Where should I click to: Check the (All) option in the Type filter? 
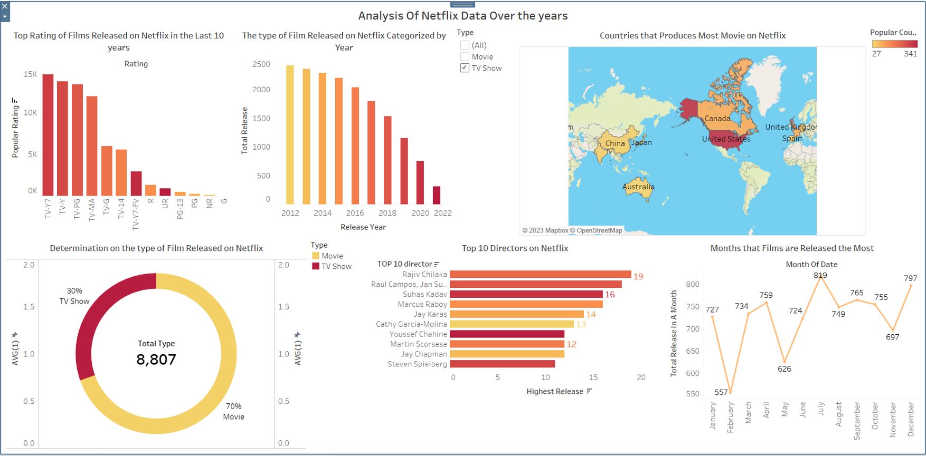pos(465,45)
